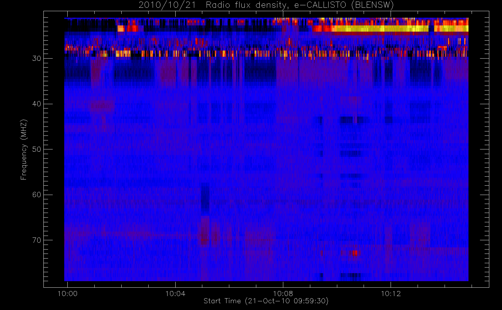Click the 60 MHz frequency tick label
Image resolution: width=502 pixels, height=310 pixels.
(37, 195)
